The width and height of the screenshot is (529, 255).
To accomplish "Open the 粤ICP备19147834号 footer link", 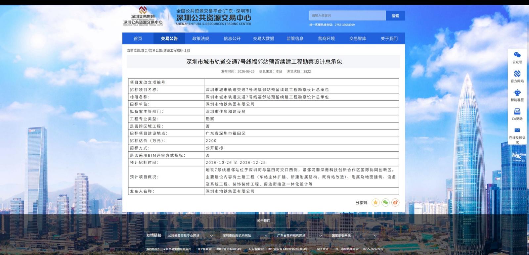I will point(229,249).
